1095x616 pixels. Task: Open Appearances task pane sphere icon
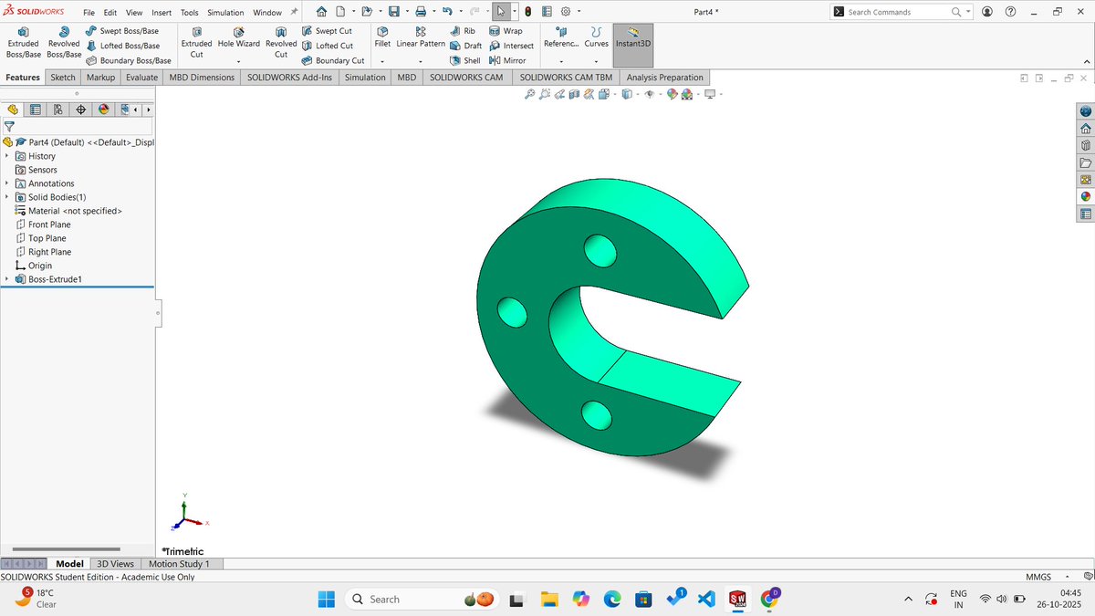pyautogui.click(x=1086, y=197)
